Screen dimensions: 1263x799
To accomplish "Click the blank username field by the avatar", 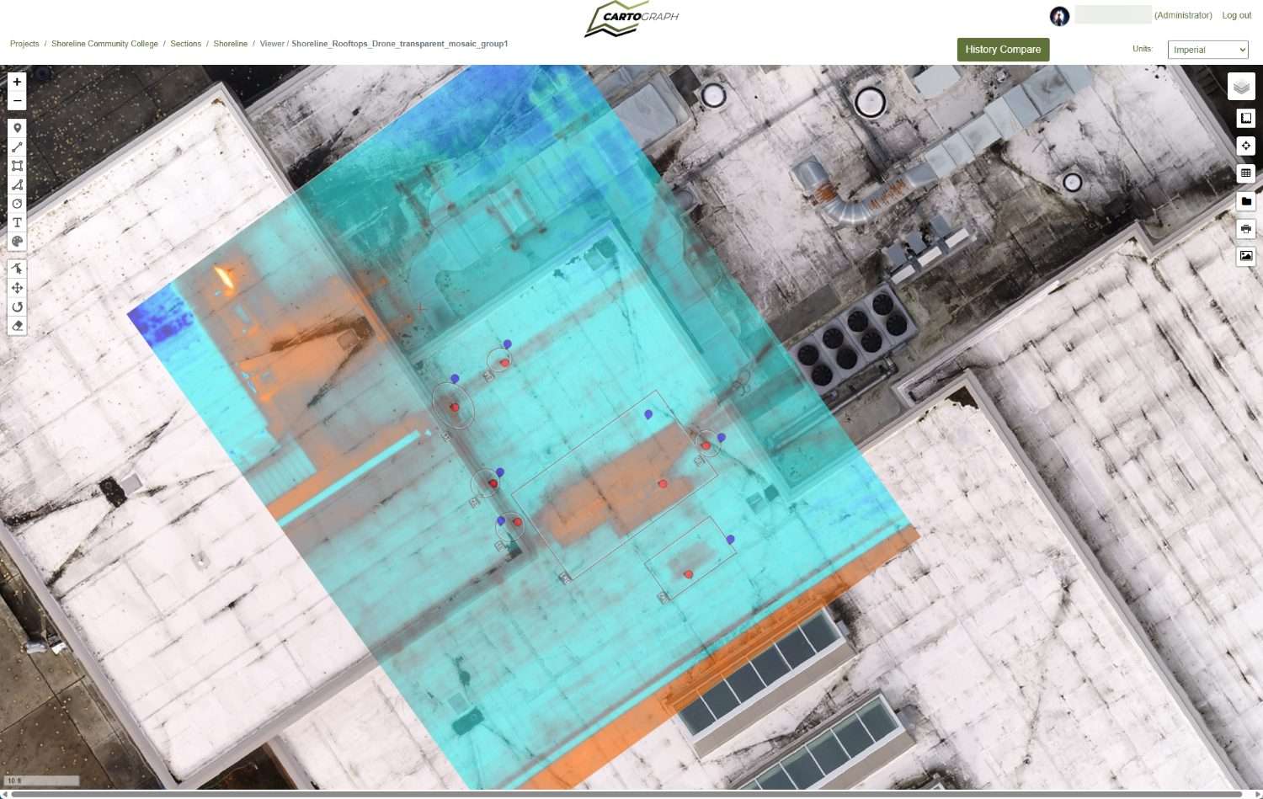I will [x=1112, y=14].
